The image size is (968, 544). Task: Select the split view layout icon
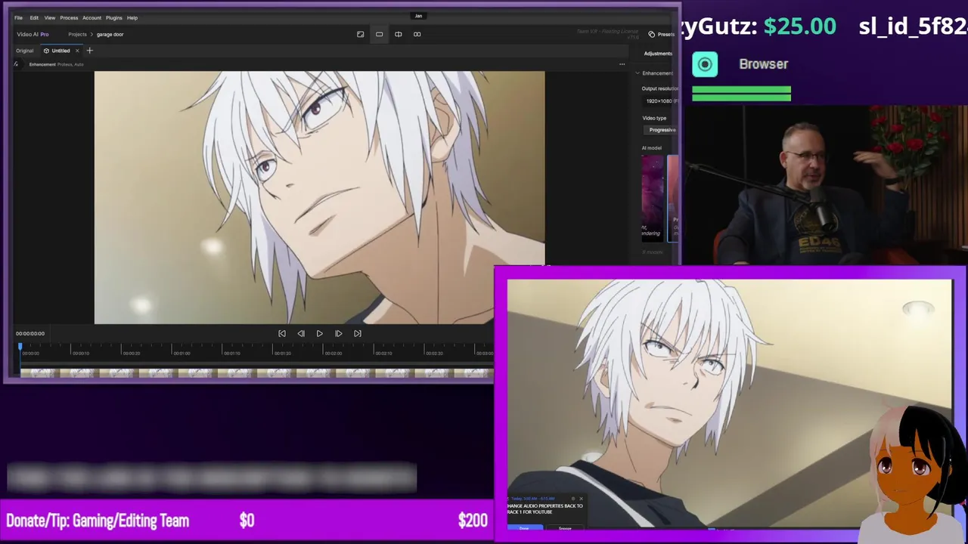click(398, 34)
